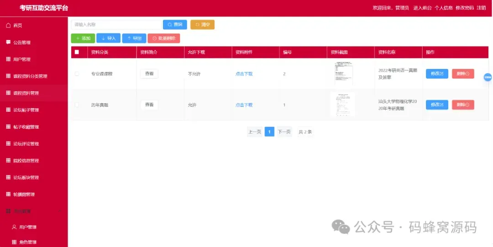Click the grid icon beside 论坛帖子管理
493x247 pixels.
click(x=9, y=110)
